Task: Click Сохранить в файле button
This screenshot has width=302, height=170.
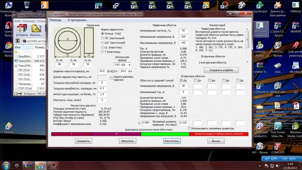Action: point(221,70)
